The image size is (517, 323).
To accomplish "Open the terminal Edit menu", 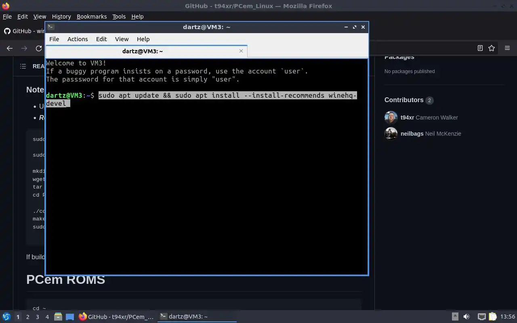I will (101, 39).
